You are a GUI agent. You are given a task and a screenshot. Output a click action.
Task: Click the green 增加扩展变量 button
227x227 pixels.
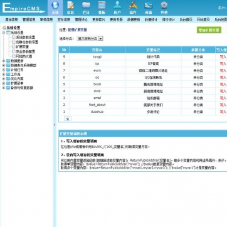tap(209, 30)
